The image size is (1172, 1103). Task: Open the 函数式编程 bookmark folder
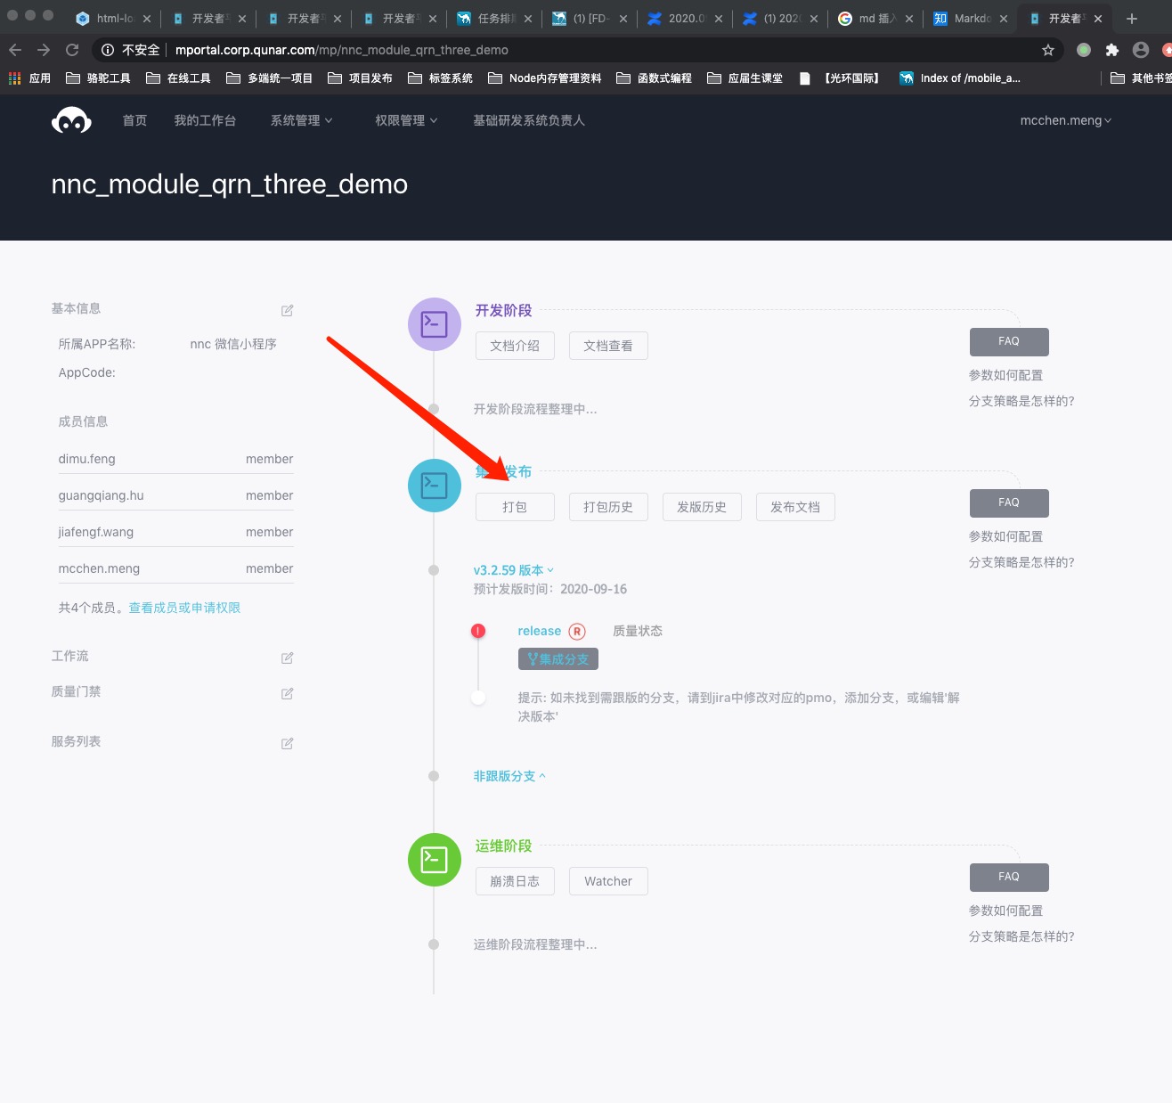(655, 78)
